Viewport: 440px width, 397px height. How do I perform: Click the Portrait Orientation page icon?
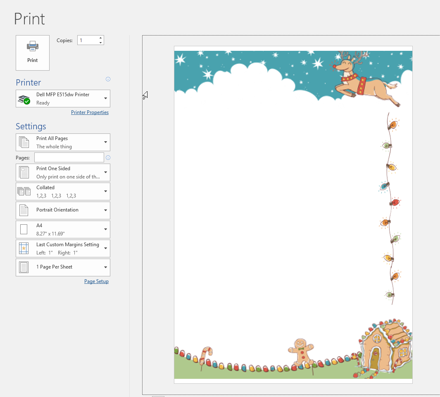click(24, 210)
